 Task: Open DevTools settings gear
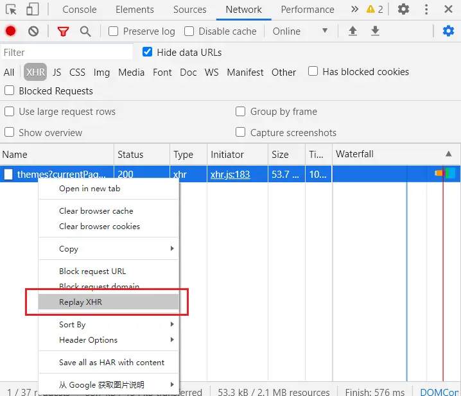point(403,10)
